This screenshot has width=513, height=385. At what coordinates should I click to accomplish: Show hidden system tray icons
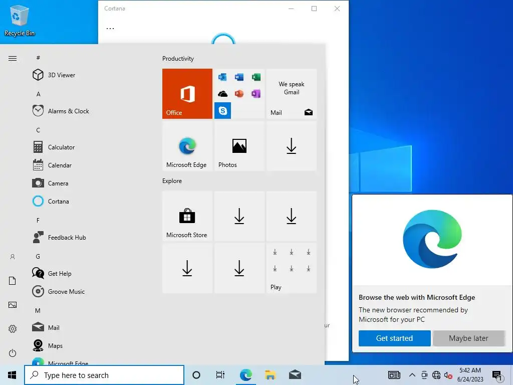pos(412,375)
